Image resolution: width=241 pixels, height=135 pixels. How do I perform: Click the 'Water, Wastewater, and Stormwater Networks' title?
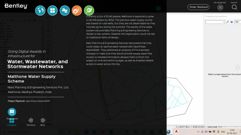pyautogui.click(x=38, y=64)
